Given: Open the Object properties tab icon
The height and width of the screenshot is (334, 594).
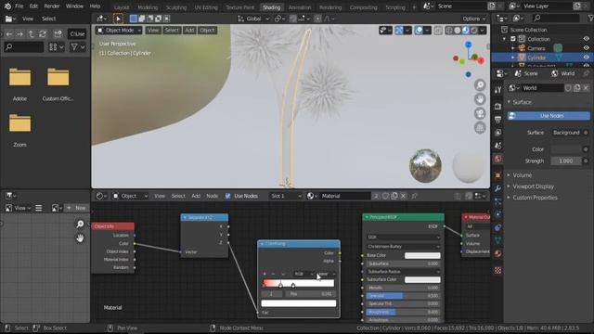Looking at the screenshot, I should [497, 175].
